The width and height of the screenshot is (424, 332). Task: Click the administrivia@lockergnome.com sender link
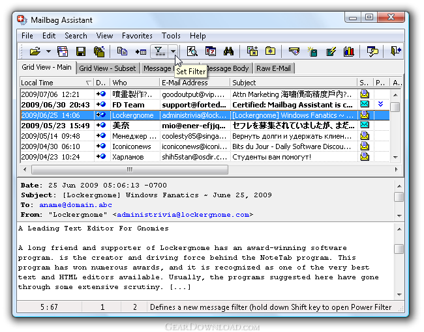pos(183,215)
